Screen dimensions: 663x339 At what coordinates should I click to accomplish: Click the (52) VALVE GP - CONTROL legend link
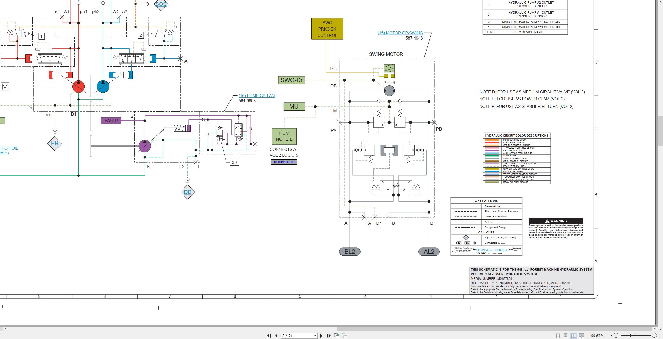click(x=492, y=250)
